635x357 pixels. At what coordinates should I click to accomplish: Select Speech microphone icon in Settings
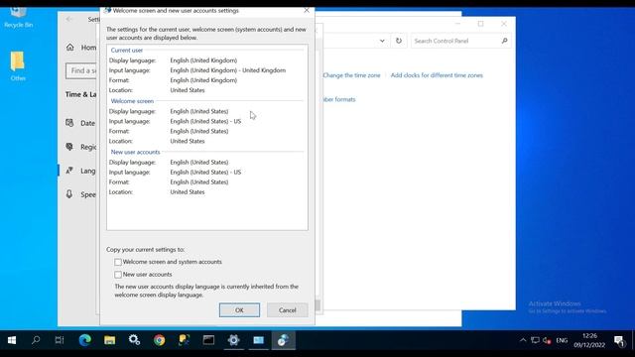[x=69, y=194]
